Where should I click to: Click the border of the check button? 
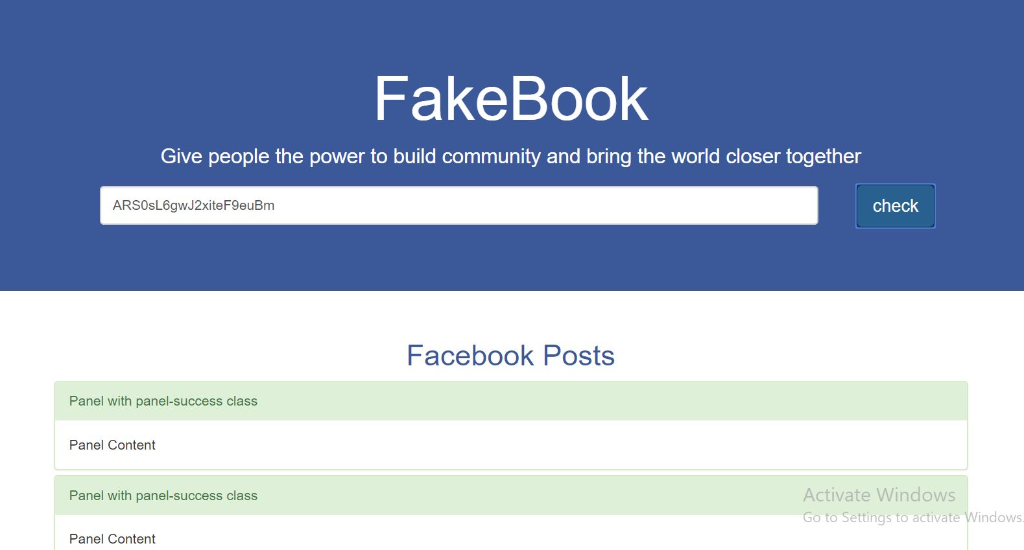click(895, 188)
